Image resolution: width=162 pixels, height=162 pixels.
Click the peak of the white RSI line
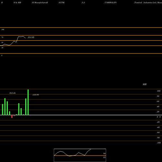23,36
